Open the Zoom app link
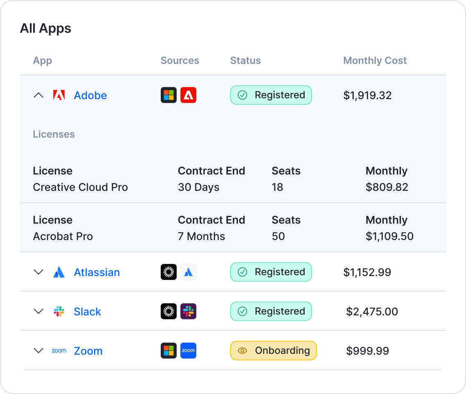 tap(88, 351)
